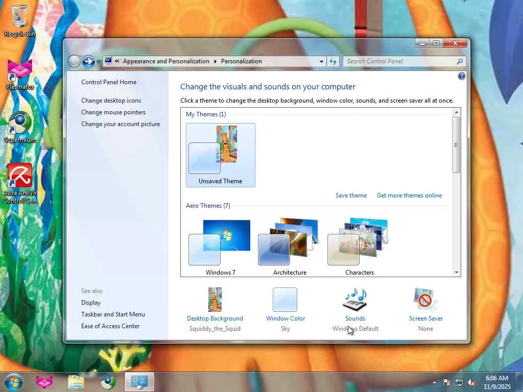Image resolution: width=523 pixels, height=392 pixels.
Task: Open the Supermium desktop shortcut
Action: (x=20, y=127)
